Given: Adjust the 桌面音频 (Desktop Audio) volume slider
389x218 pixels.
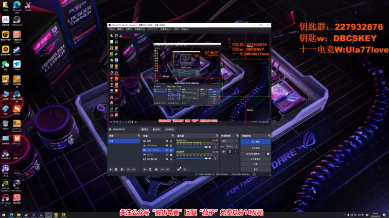Looking at the screenshot, I should [192, 158].
